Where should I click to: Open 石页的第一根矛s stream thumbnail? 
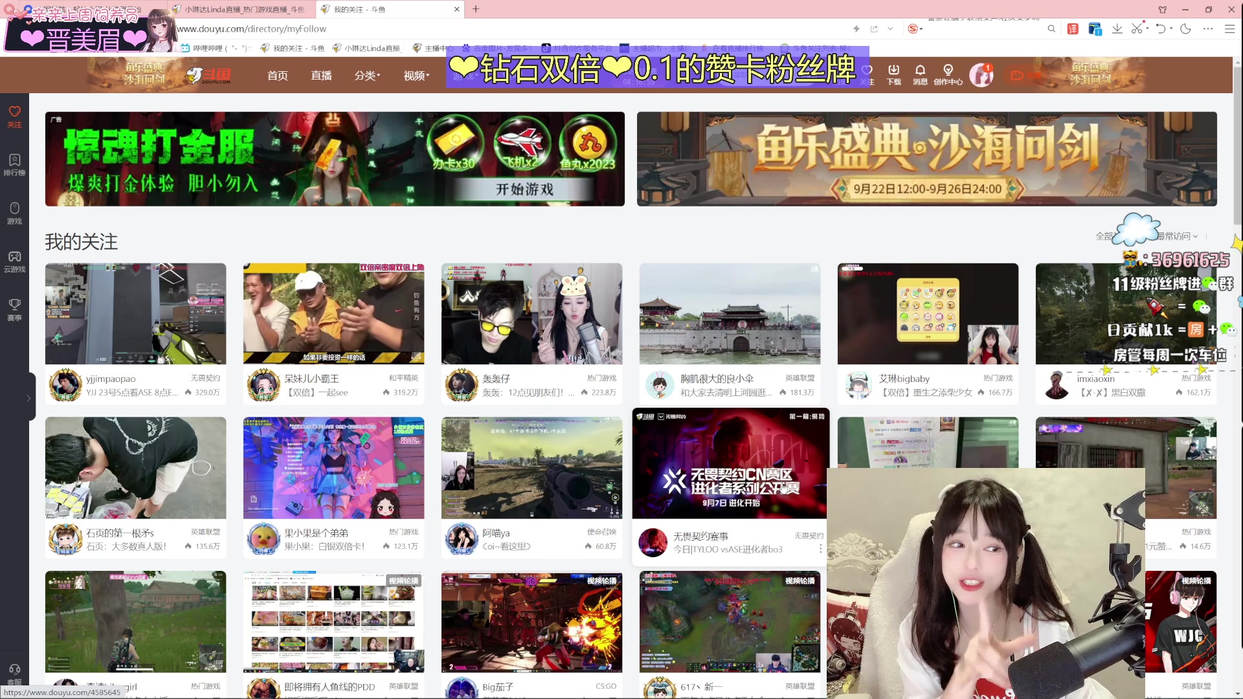click(x=135, y=468)
